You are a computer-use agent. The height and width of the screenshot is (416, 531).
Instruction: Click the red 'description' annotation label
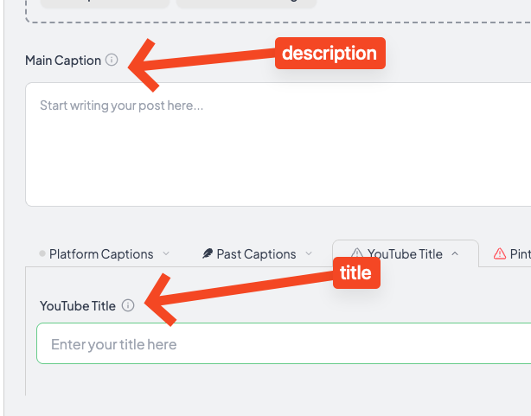tap(330, 53)
